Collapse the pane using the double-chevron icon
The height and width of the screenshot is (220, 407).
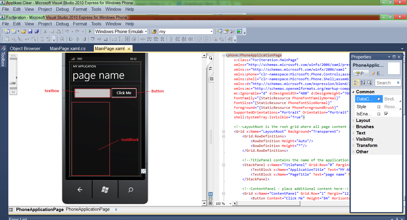click(211, 203)
